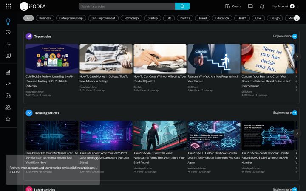Go to Home in the sidebar
The image size is (306, 191).
click(8, 21)
